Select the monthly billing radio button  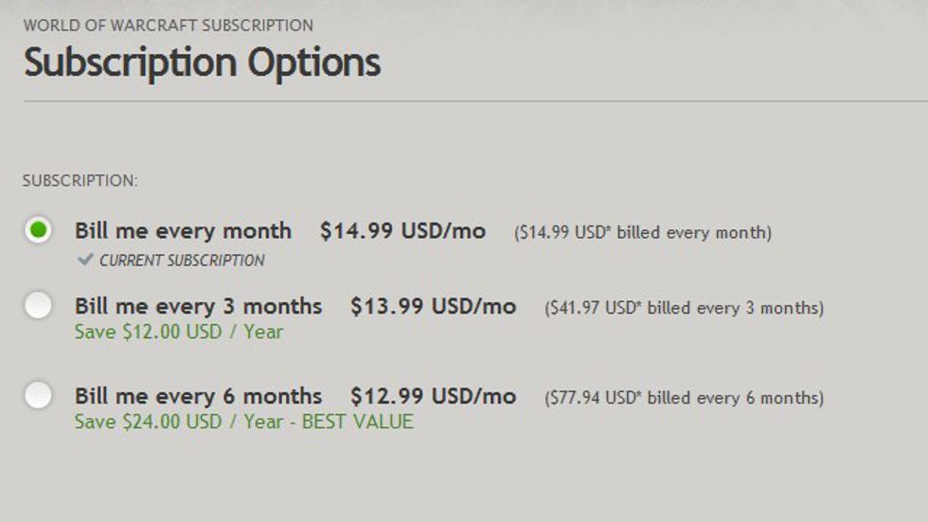click(38, 230)
